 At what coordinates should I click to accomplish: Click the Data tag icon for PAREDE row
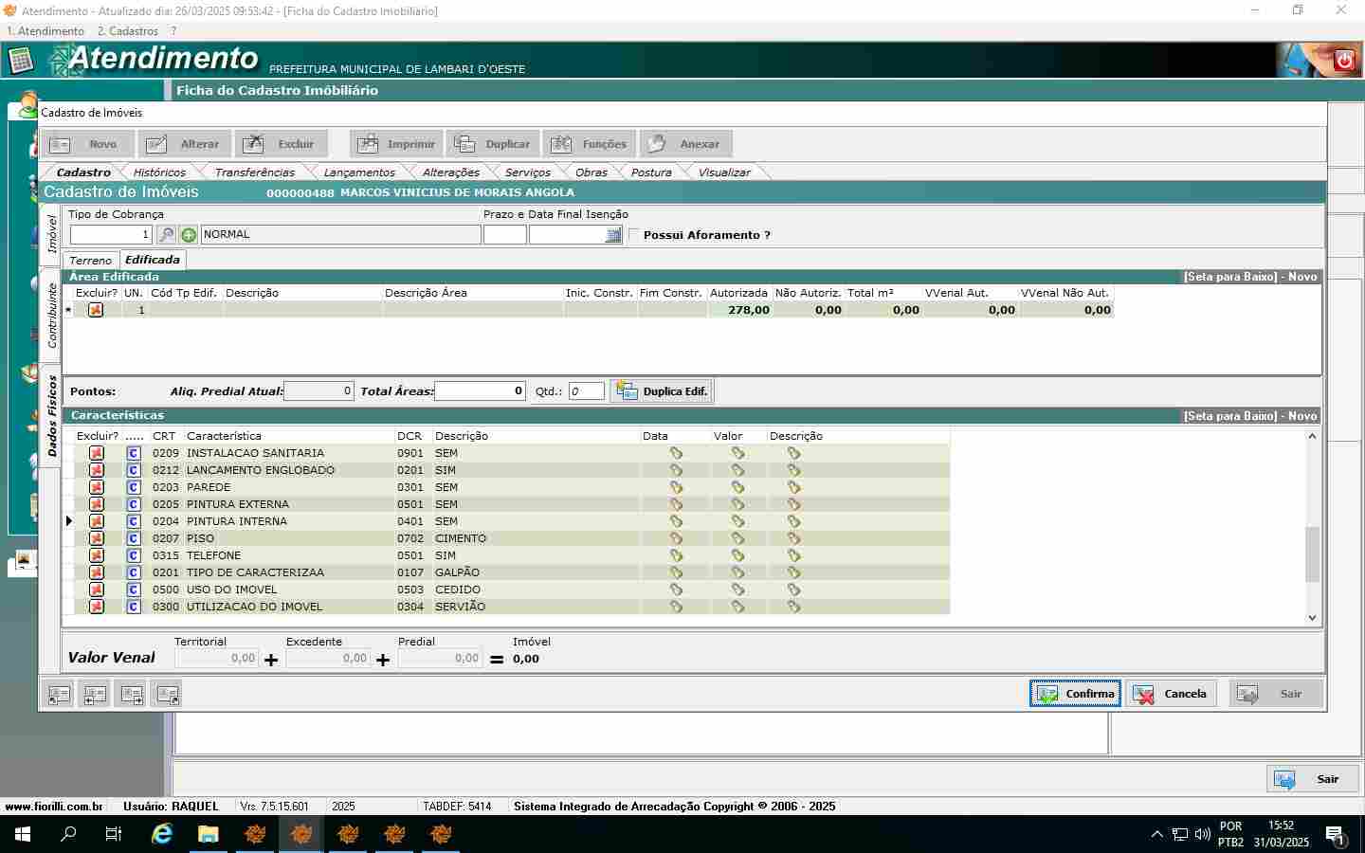click(676, 487)
